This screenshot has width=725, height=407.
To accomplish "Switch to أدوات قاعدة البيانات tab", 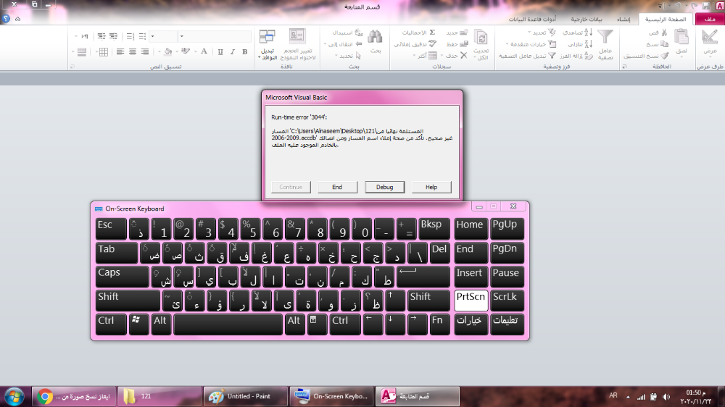I will click(532, 19).
